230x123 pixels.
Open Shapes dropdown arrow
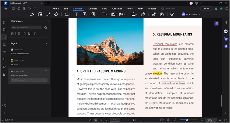pyautogui.click(x=106, y=14)
